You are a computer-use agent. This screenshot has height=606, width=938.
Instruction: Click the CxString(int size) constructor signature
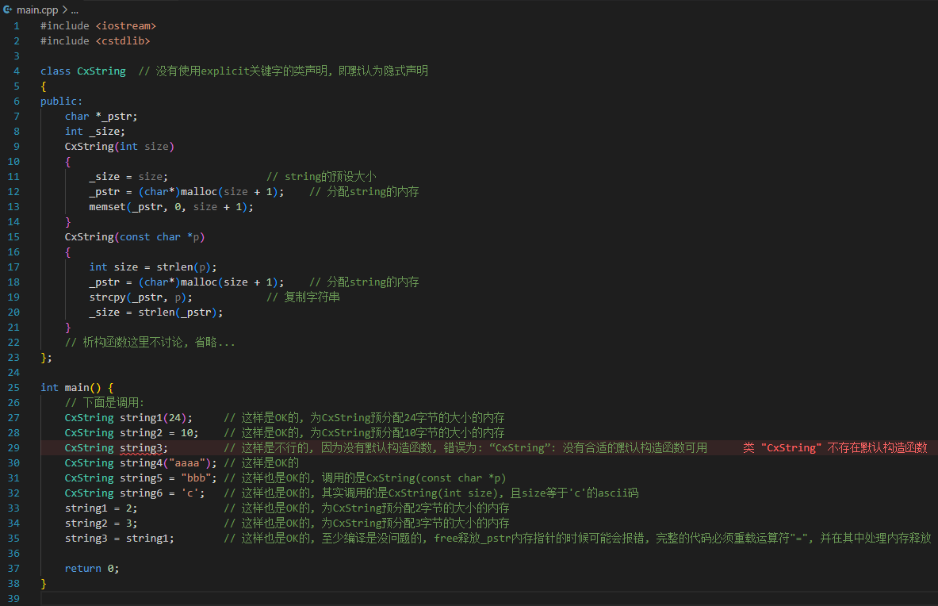point(120,146)
